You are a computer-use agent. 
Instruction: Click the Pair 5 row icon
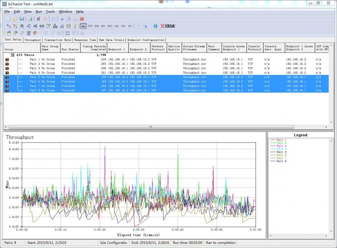(x=7, y=77)
